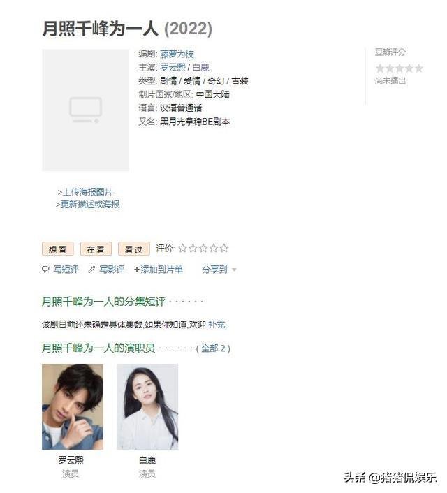This screenshot has width=447, height=493.
Task: Rate five stars in 评价 row
Action: click(224, 249)
